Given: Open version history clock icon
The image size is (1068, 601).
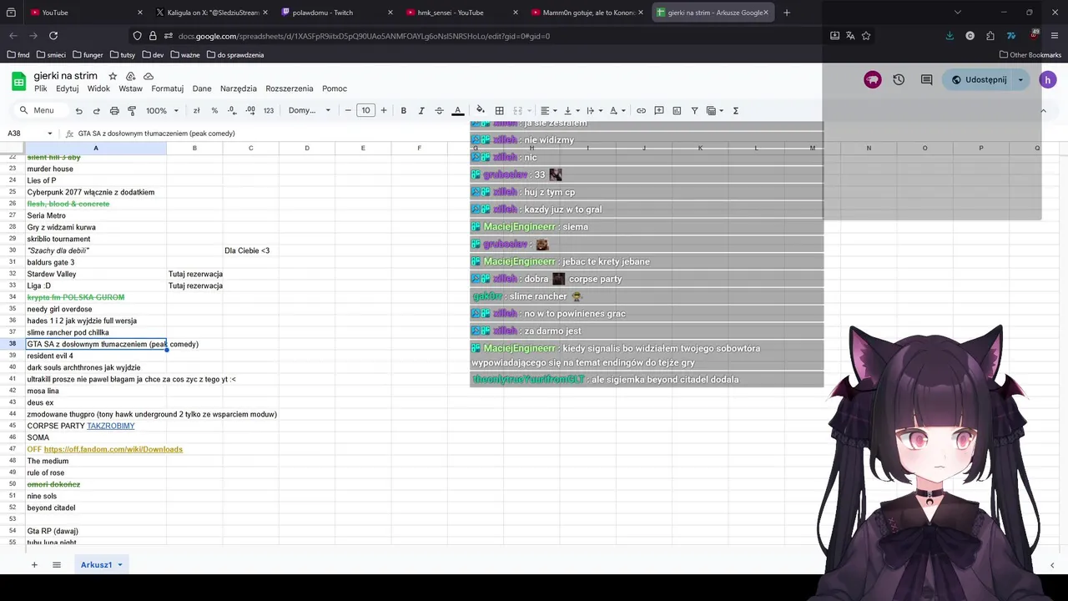Looking at the screenshot, I should pyautogui.click(x=899, y=79).
